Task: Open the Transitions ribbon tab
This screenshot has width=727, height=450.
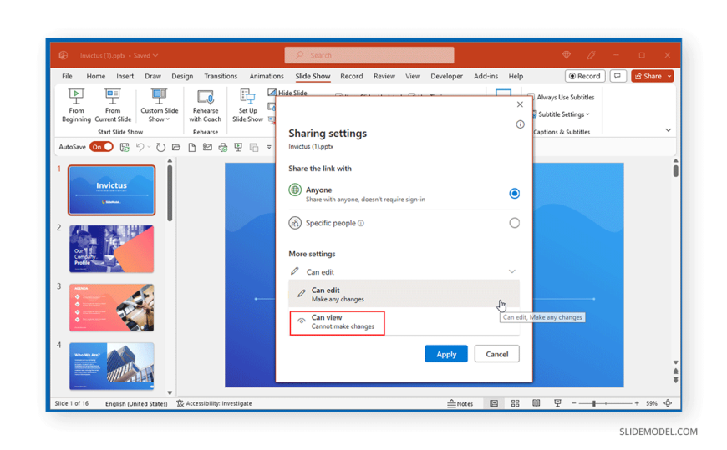Action: pyautogui.click(x=221, y=76)
